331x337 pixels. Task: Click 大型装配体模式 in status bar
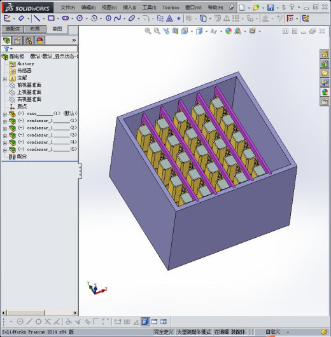click(194, 332)
